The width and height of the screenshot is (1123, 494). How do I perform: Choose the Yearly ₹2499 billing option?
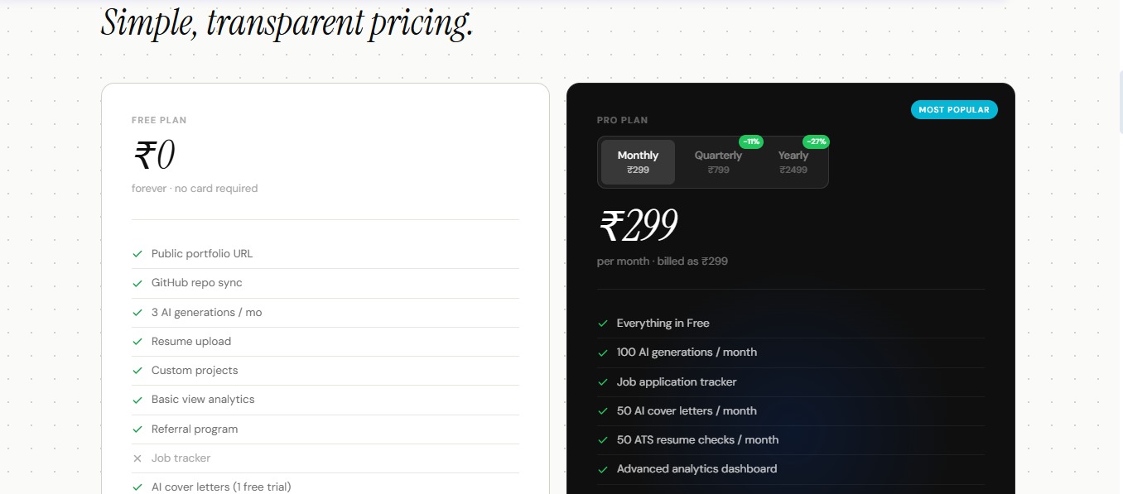coord(793,162)
